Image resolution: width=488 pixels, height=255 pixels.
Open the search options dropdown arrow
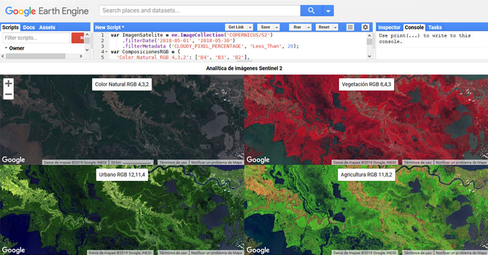click(x=328, y=10)
